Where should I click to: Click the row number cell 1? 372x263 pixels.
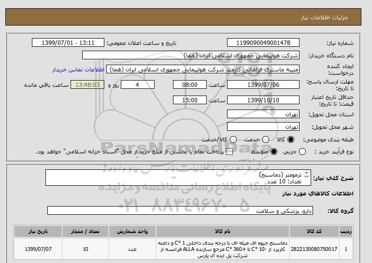tap(346, 249)
